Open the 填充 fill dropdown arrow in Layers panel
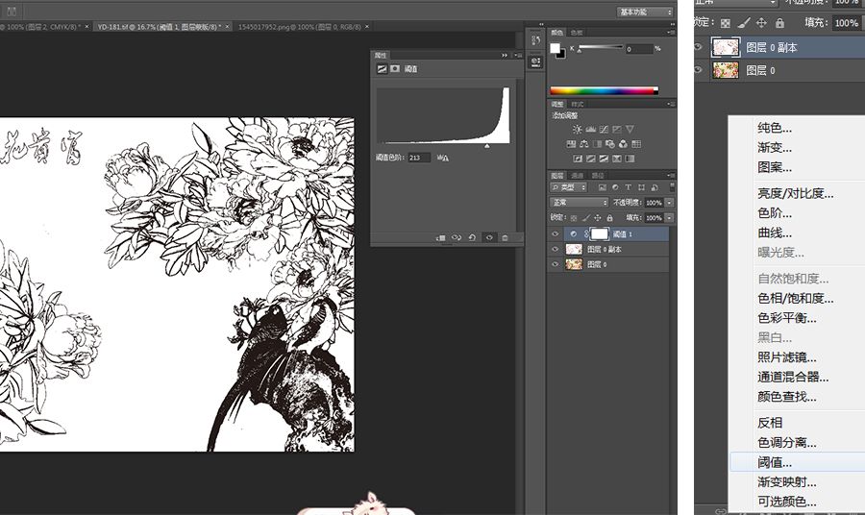The width and height of the screenshot is (865, 515). [669, 218]
